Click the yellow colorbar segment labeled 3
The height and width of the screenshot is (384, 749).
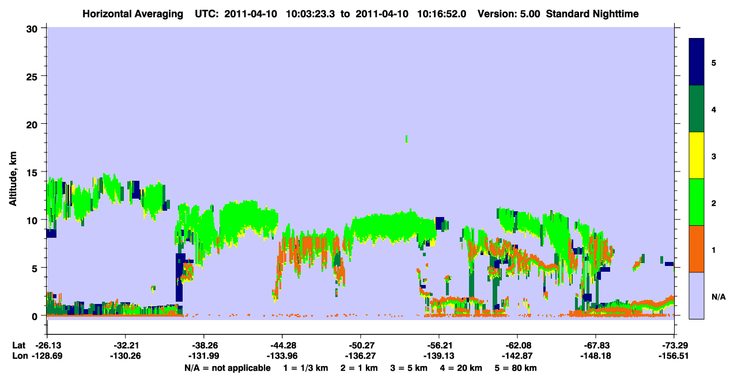tap(697, 155)
